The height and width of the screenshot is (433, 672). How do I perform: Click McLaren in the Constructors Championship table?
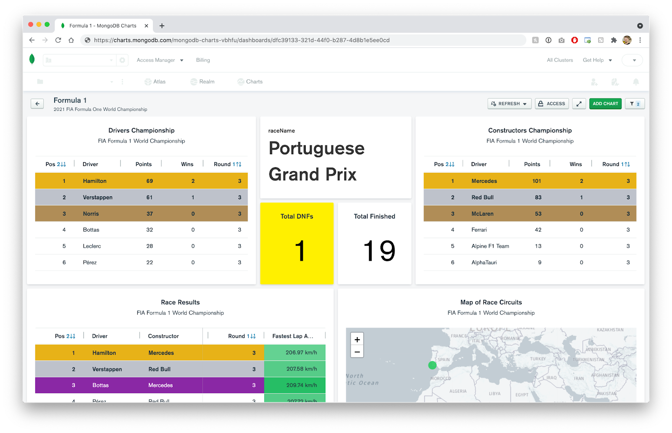click(483, 214)
